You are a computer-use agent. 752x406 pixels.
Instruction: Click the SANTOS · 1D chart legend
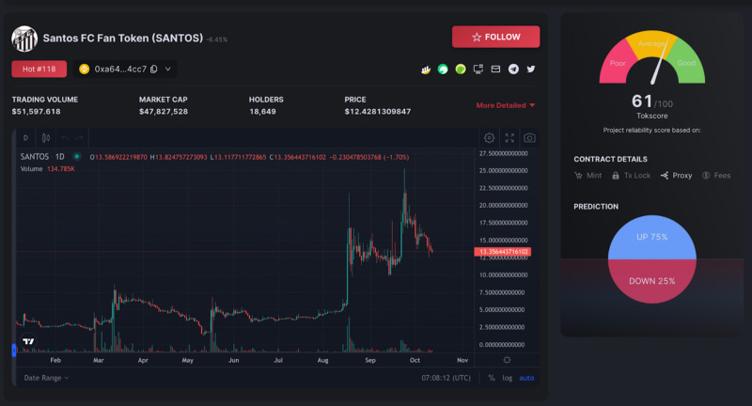[42, 157]
